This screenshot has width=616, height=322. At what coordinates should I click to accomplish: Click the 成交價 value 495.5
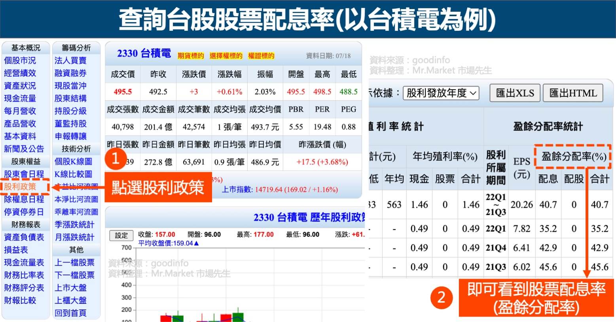123,92
